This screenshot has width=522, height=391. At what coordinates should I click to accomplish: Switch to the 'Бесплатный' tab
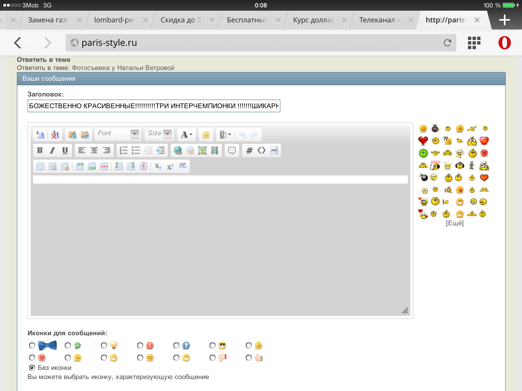click(247, 20)
